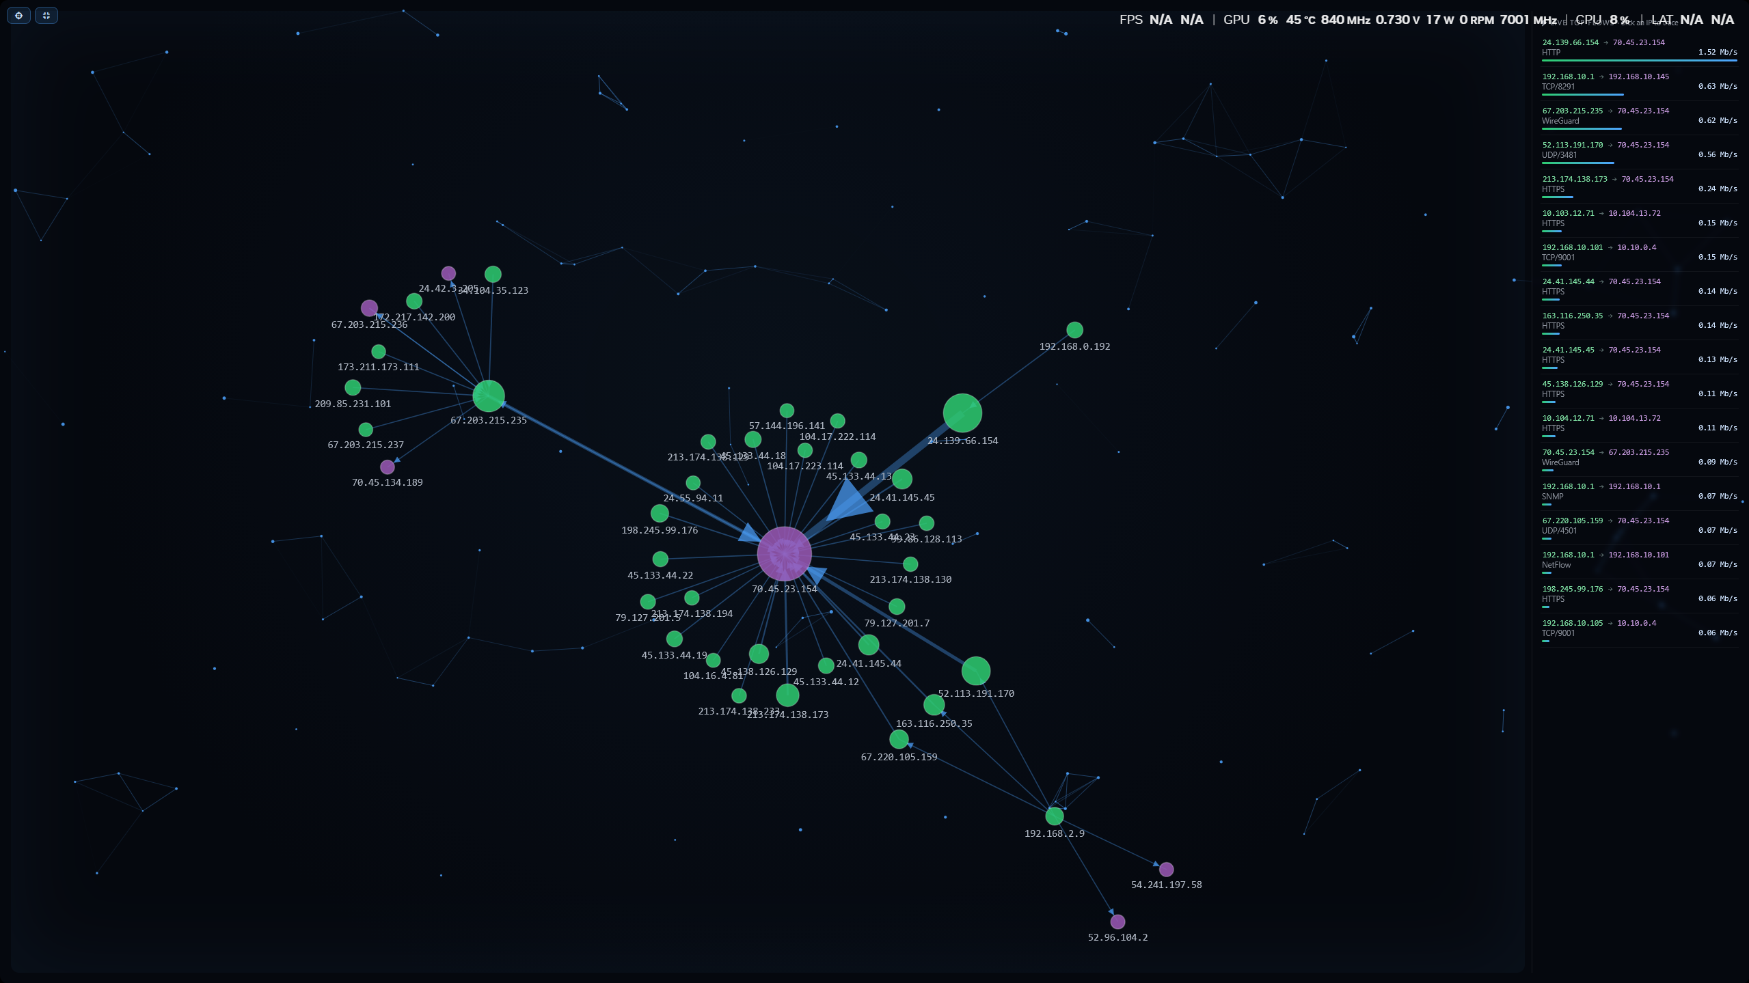Open the top flow 24.139.66.154 HTTP row
This screenshot has height=983, width=1749.
tap(1639, 49)
